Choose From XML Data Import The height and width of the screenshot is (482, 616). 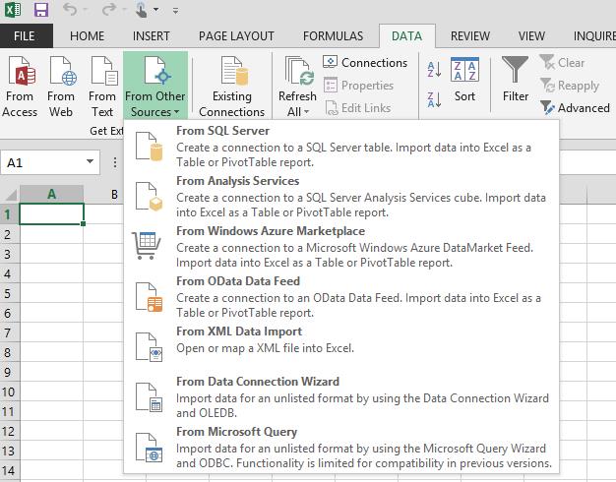341,347
